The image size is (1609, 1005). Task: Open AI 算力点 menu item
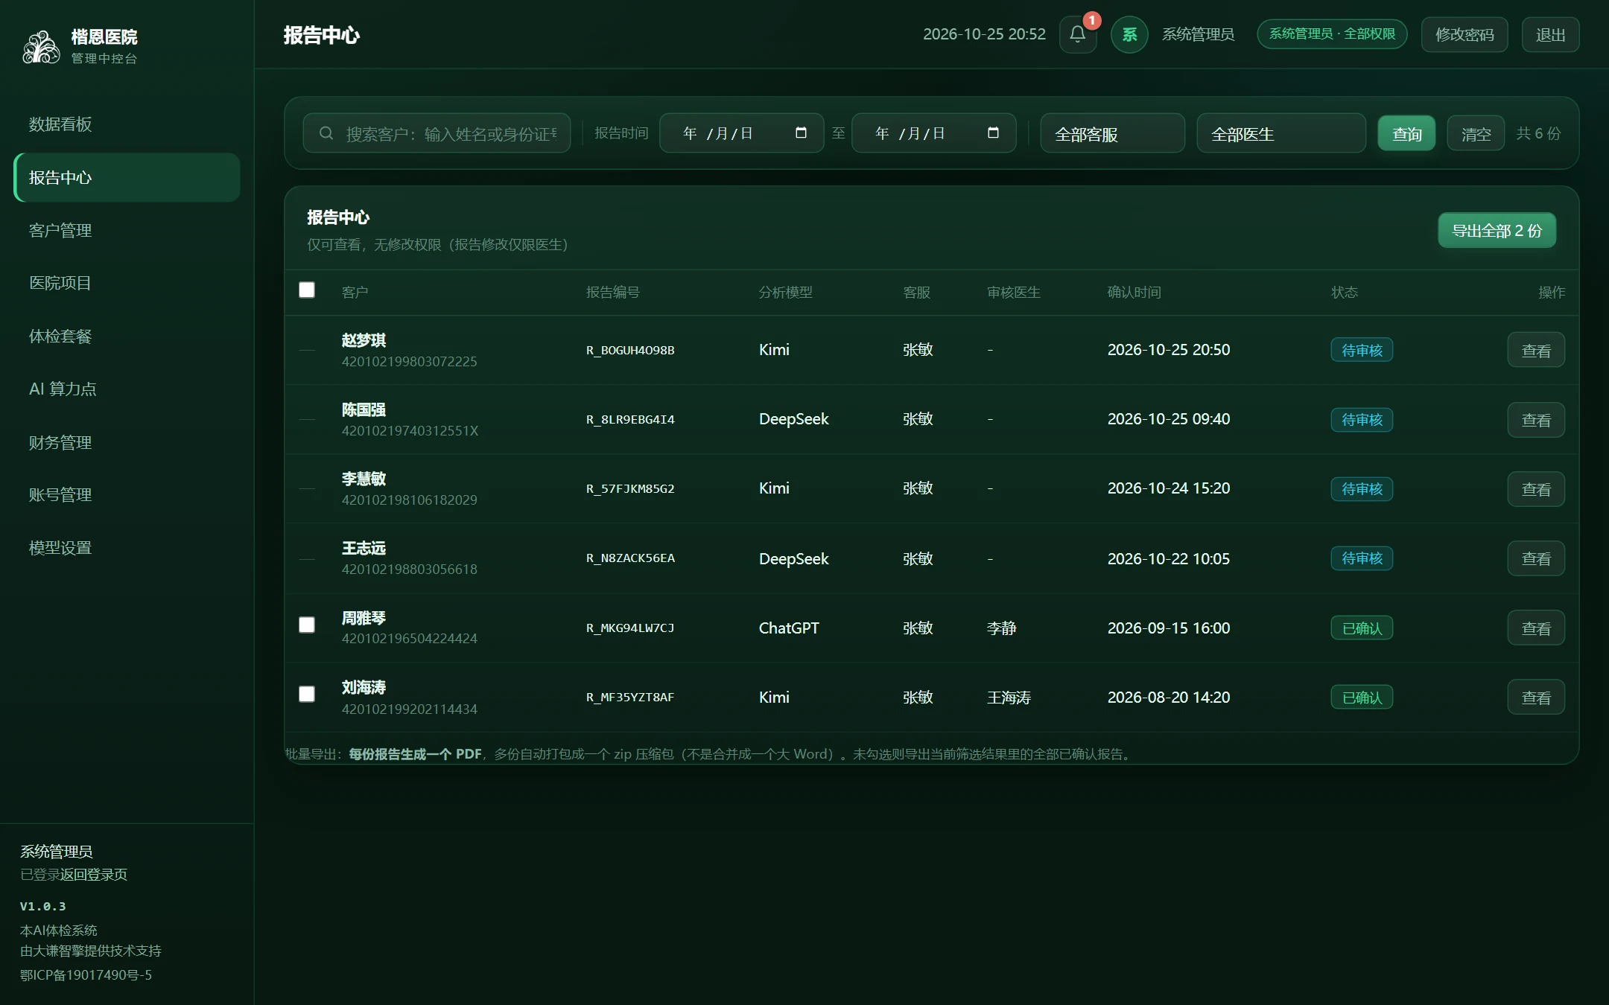[127, 389]
